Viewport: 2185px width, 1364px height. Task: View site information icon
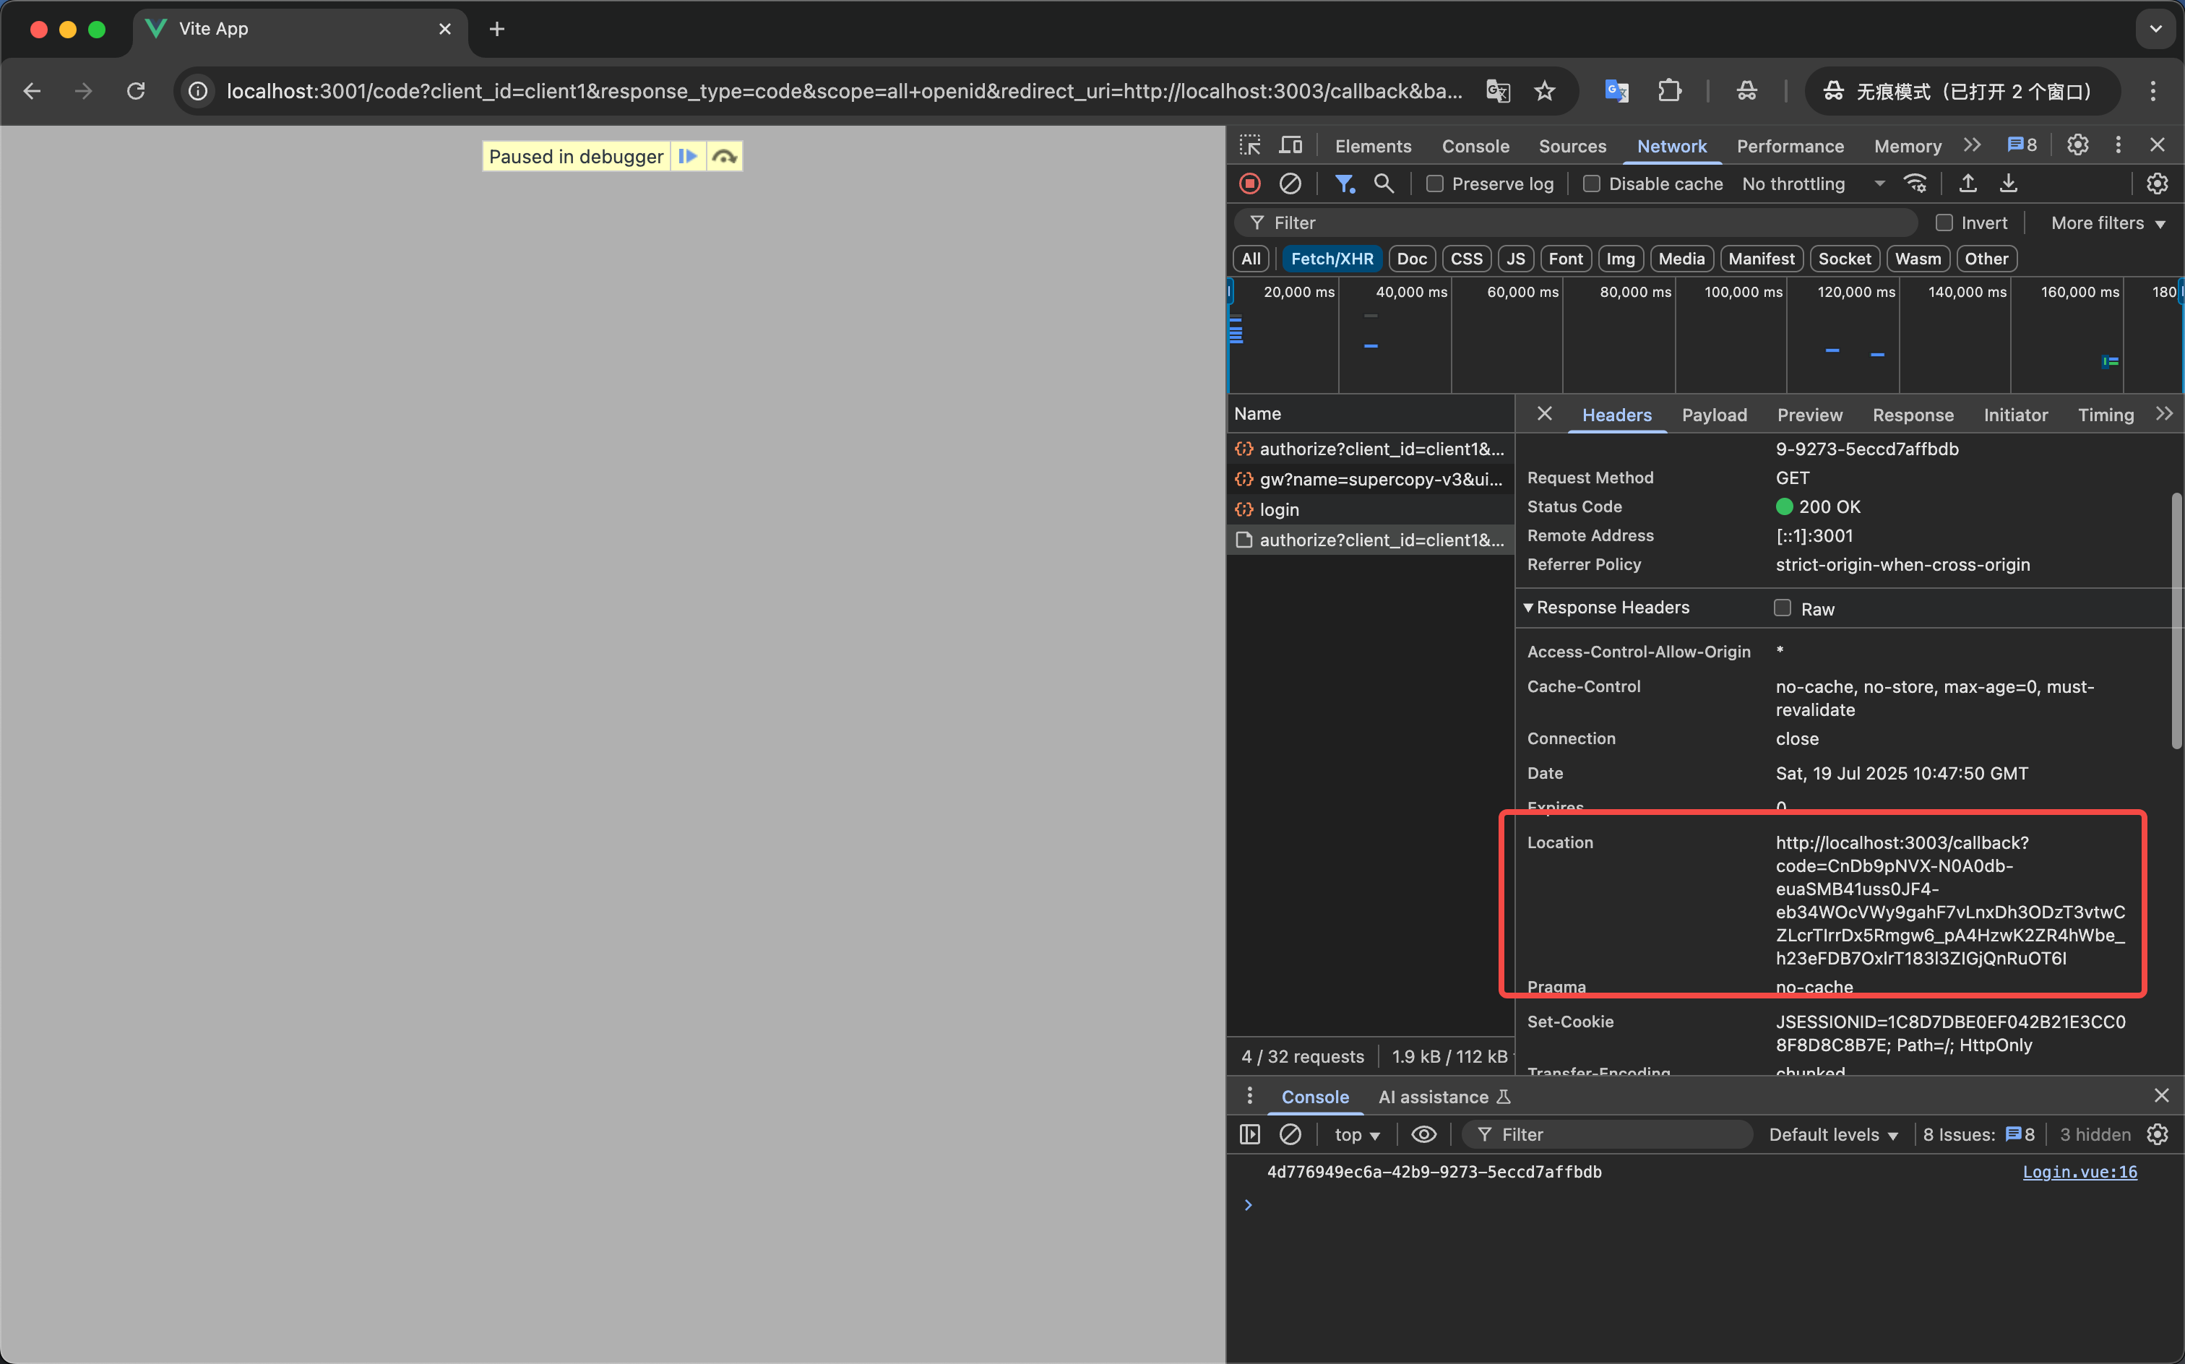197,91
